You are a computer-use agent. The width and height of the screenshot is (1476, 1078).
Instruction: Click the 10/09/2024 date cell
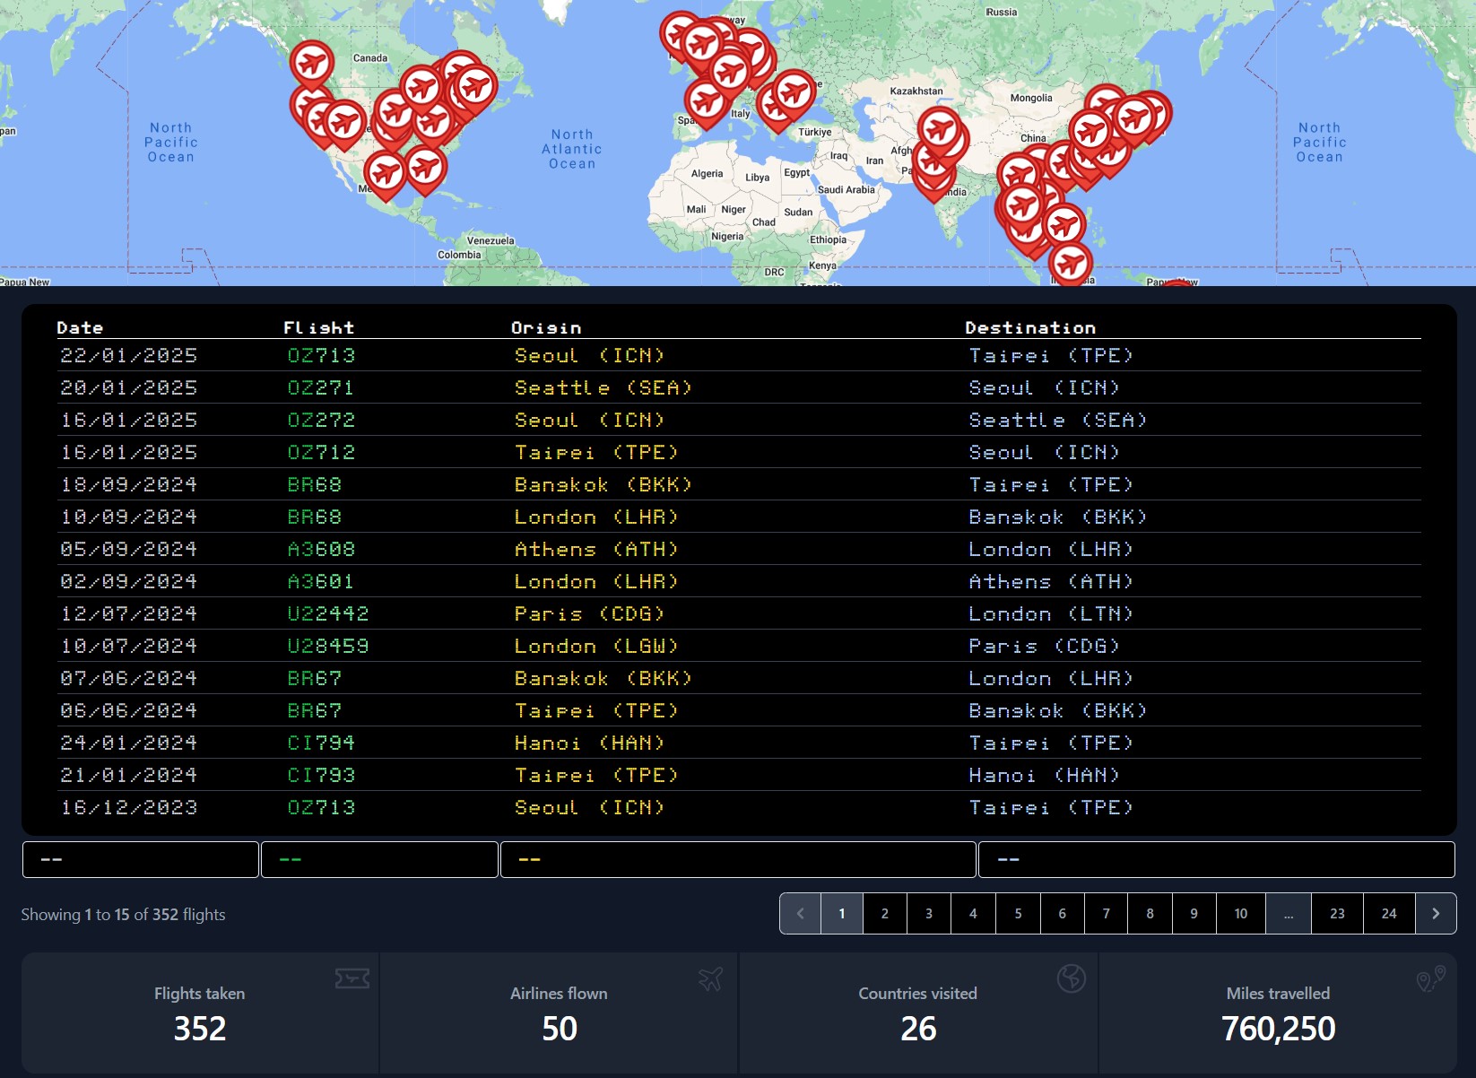click(128, 517)
